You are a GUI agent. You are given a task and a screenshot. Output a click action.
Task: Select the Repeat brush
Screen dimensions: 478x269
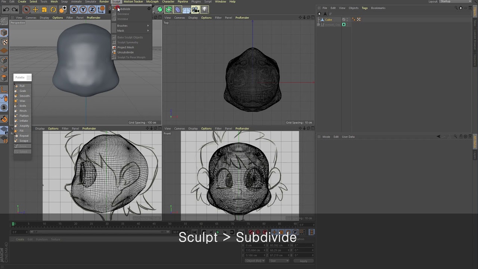point(22,136)
